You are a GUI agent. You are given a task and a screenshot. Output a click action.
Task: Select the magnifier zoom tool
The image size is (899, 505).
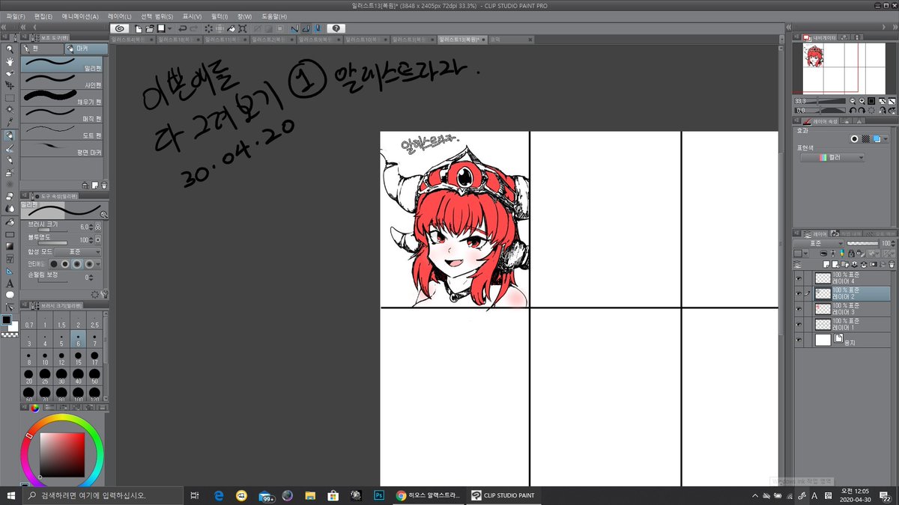[x=9, y=49]
